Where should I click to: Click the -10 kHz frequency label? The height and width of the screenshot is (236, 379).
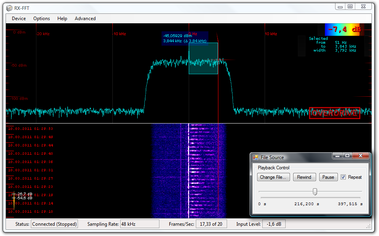click(x=119, y=34)
